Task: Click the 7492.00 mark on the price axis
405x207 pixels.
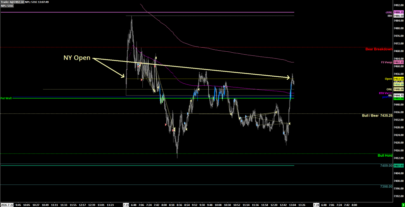Action: pos(399,5)
